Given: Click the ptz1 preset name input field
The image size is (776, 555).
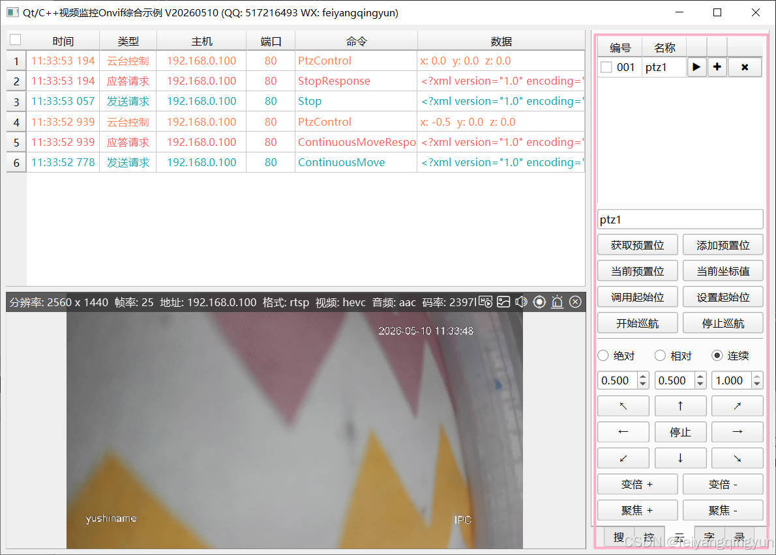Looking at the screenshot, I should point(681,220).
